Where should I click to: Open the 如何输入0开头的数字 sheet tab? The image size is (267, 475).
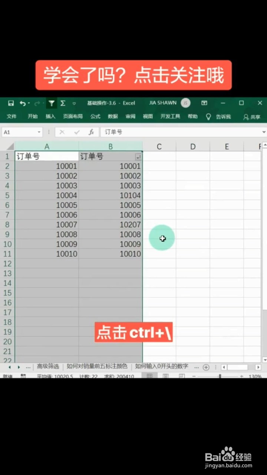pyautogui.click(x=162, y=366)
